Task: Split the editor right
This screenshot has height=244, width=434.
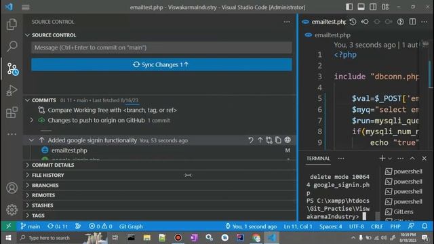Action: (x=412, y=22)
